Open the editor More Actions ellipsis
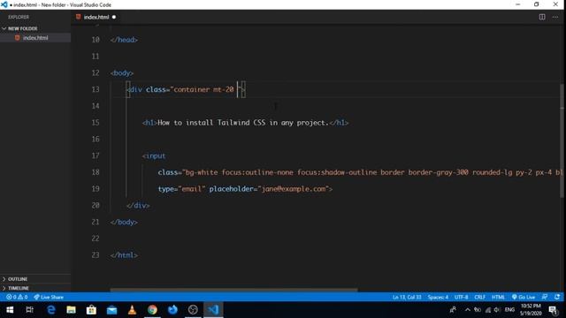The height and width of the screenshot is (318, 566). pyautogui.click(x=555, y=17)
